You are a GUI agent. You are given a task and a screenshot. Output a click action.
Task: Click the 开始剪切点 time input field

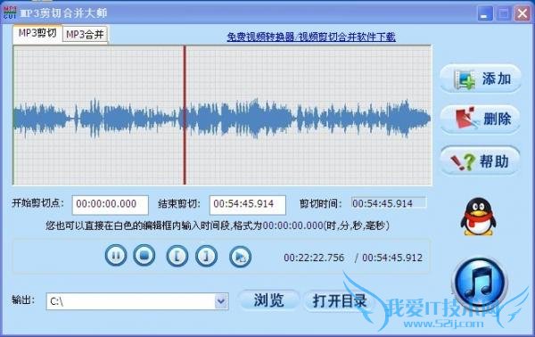[x=111, y=205]
